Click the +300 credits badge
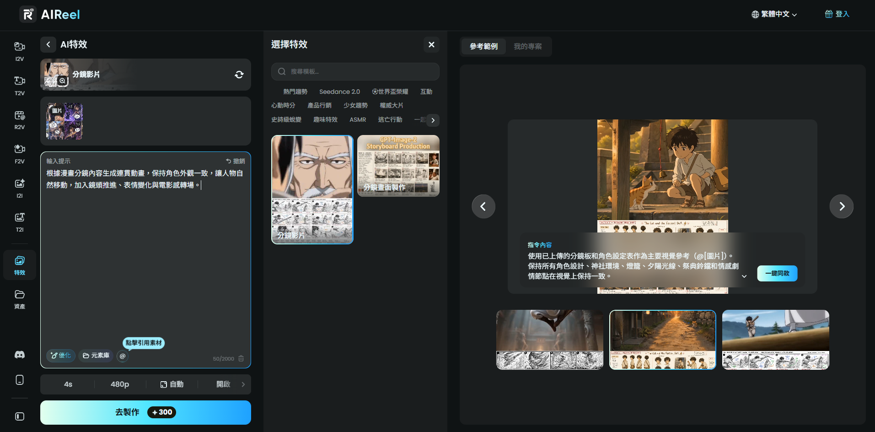875x432 pixels. click(x=161, y=412)
